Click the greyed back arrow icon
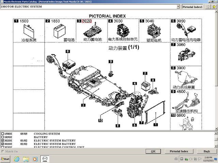Image resolution: width=218 pixels, height=163 pixels. coord(208,7)
